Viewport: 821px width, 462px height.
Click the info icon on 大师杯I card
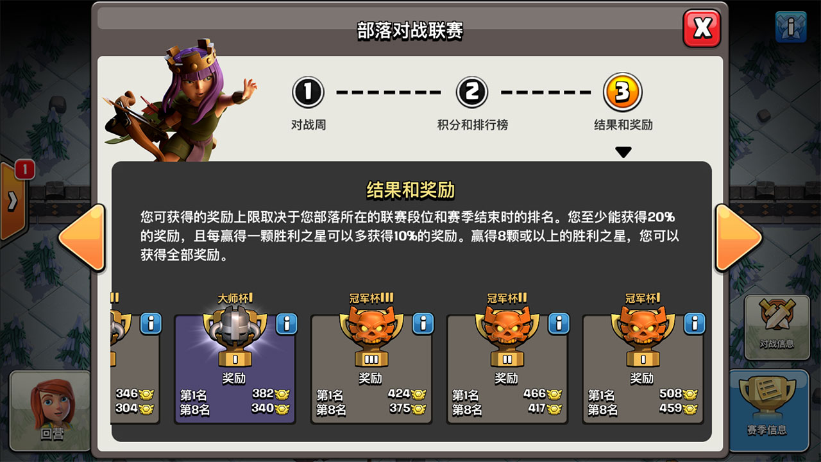click(x=287, y=323)
